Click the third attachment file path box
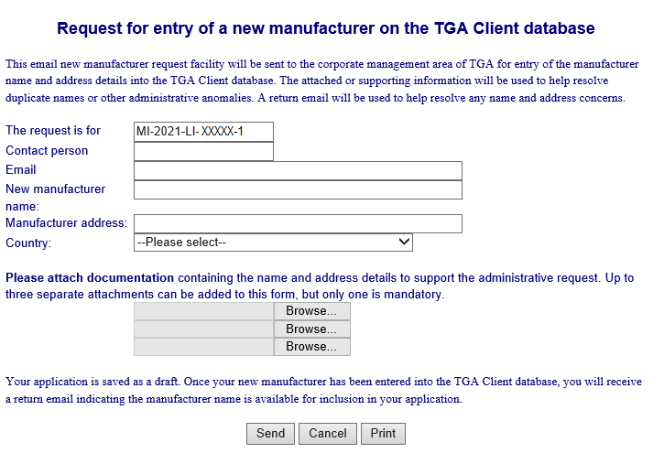The width and height of the screenshot is (653, 453). 203,346
